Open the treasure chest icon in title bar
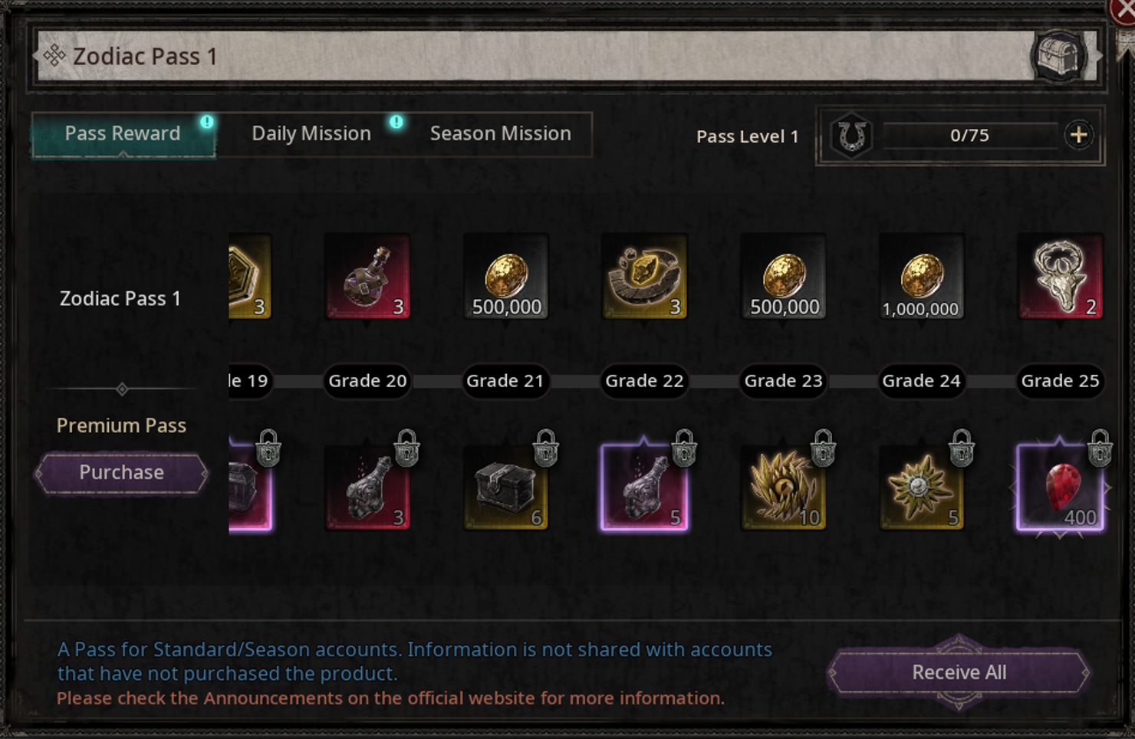The width and height of the screenshot is (1135, 739). click(1058, 55)
